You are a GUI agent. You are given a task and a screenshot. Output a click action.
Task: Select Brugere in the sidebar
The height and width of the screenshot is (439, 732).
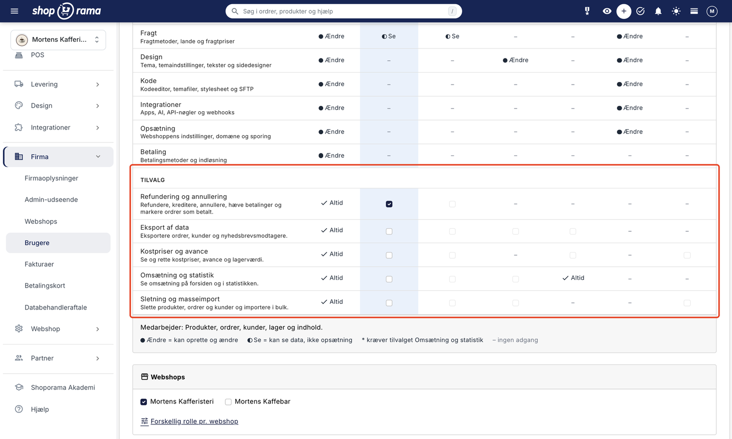click(58, 243)
